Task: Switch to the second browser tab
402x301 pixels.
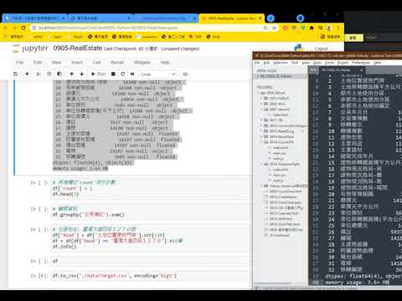Action: tap(100, 18)
